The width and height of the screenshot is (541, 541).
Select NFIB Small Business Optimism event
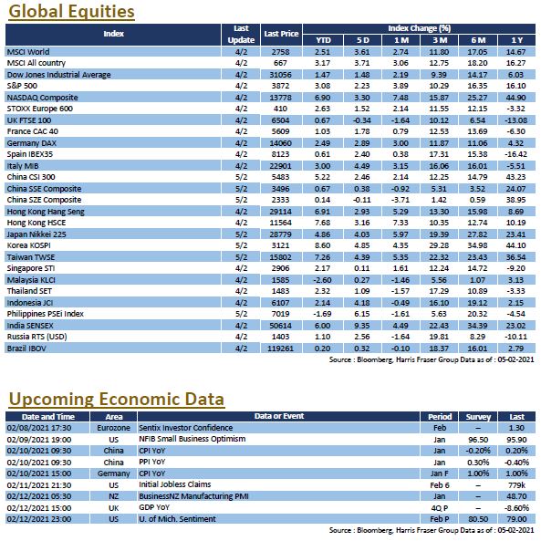[x=192, y=439]
